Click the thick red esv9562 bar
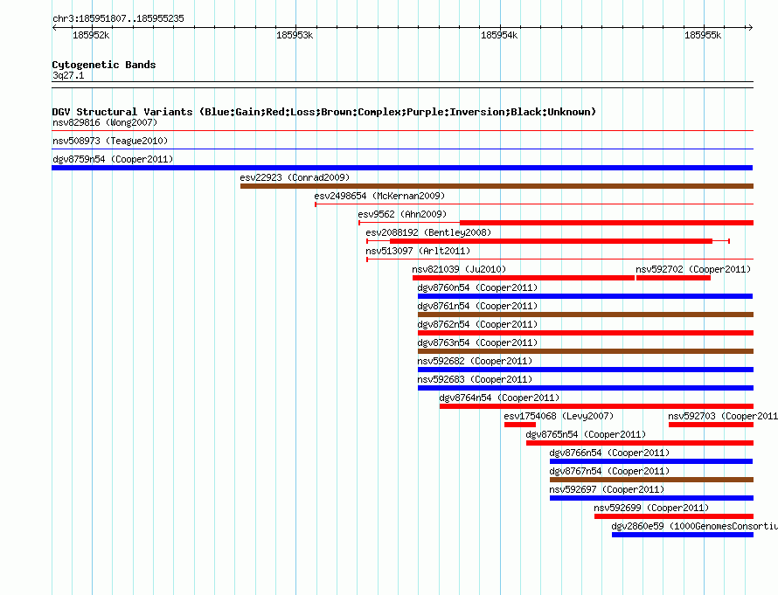 point(607,223)
